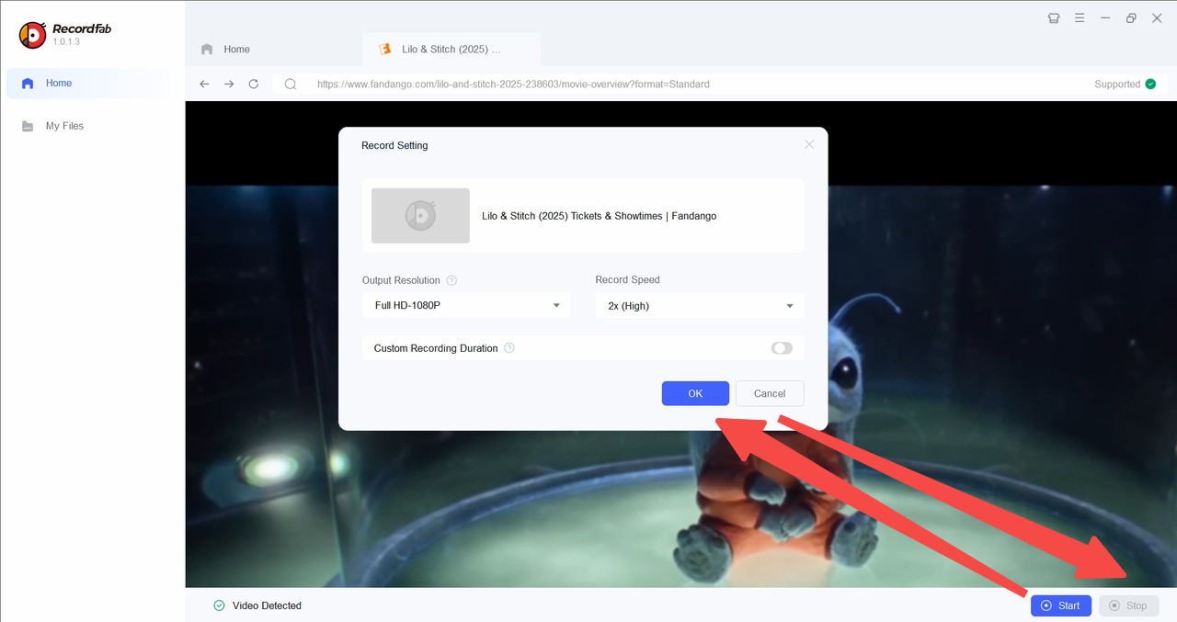Click the Custom Recording Duration help icon
1177x622 pixels.
tap(509, 348)
